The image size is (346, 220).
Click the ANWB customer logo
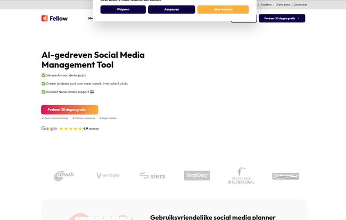point(64,175)
